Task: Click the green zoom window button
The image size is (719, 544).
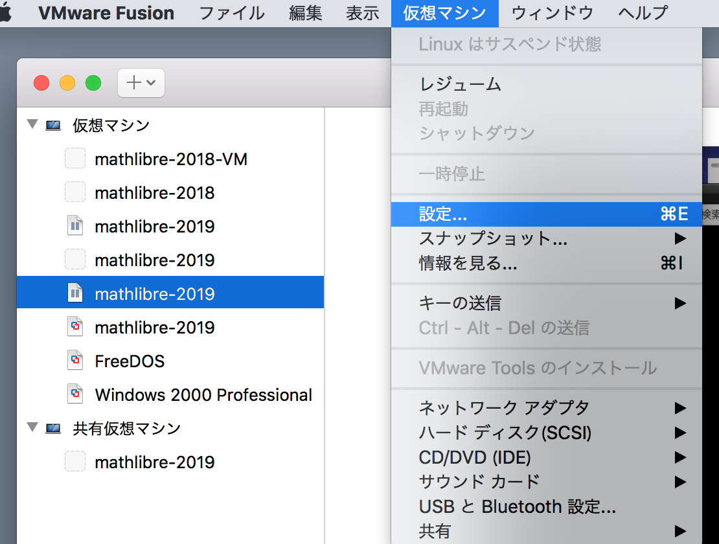Action: 93,83
